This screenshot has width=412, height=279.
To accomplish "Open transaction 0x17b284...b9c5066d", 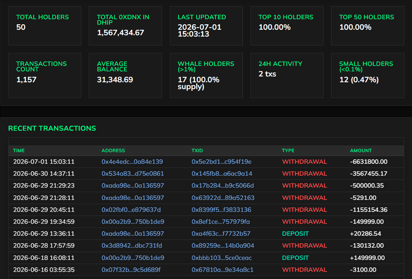I will [x=223, y=186].
